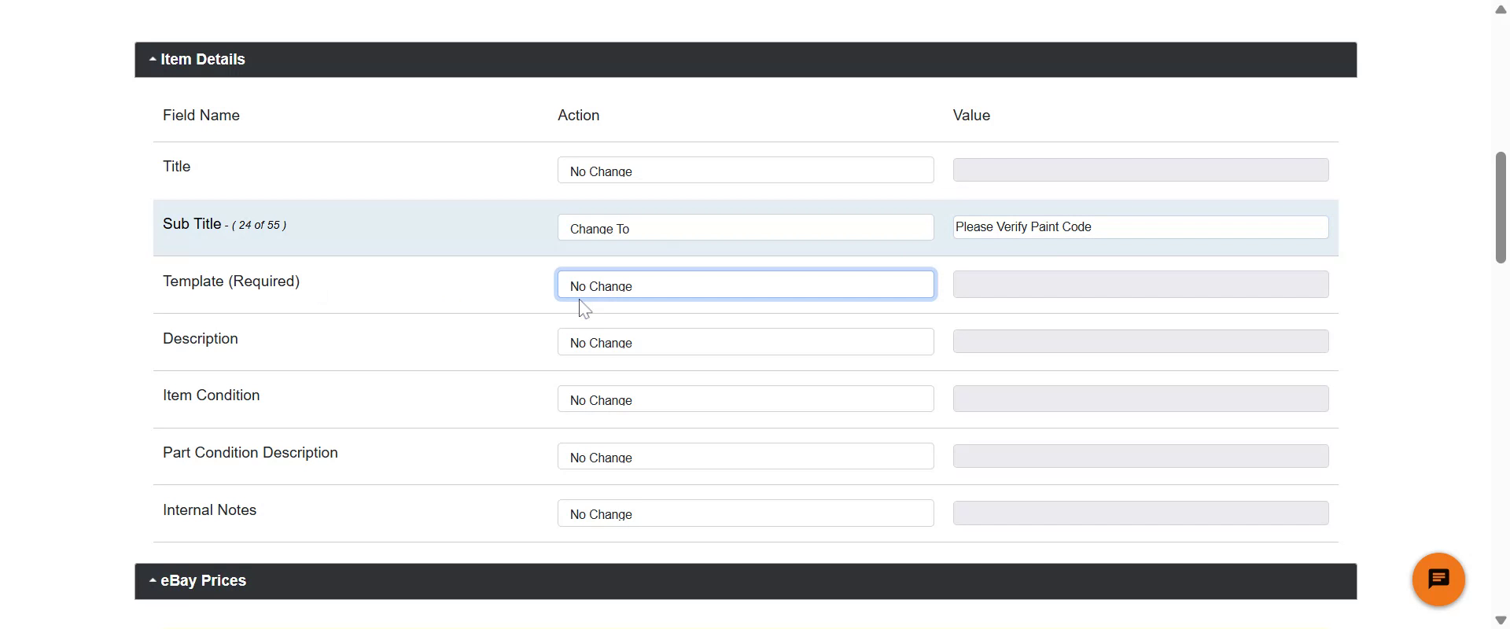
Task: Click the Title value field
Action: [x=1140, y=171]
